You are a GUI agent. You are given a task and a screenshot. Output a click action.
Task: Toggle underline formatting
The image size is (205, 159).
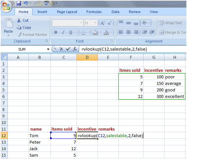point(71,32)
